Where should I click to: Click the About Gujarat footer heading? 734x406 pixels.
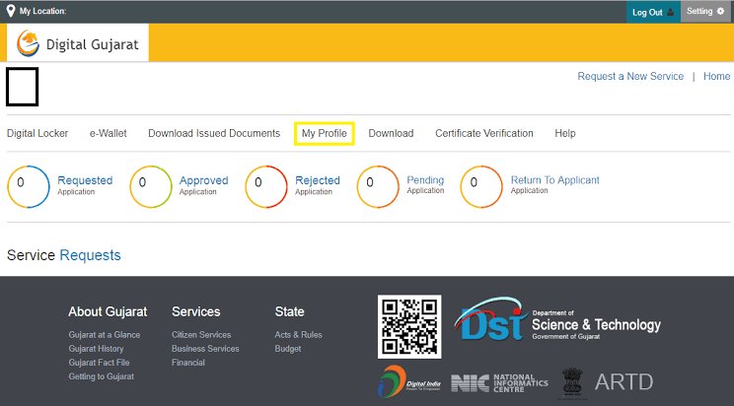pos(108,311)
